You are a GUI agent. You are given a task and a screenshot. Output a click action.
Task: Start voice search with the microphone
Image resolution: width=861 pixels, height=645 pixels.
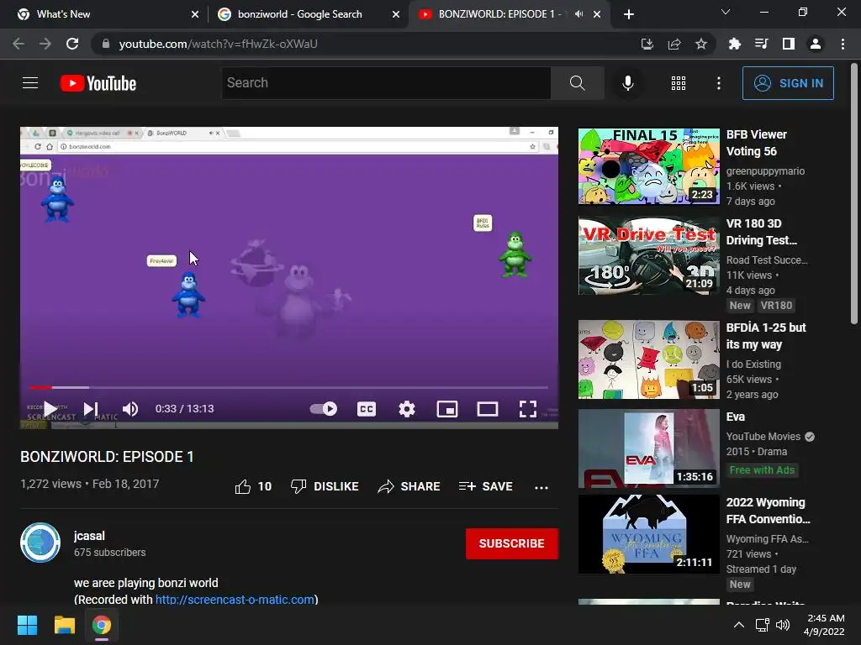click(627, 83)
